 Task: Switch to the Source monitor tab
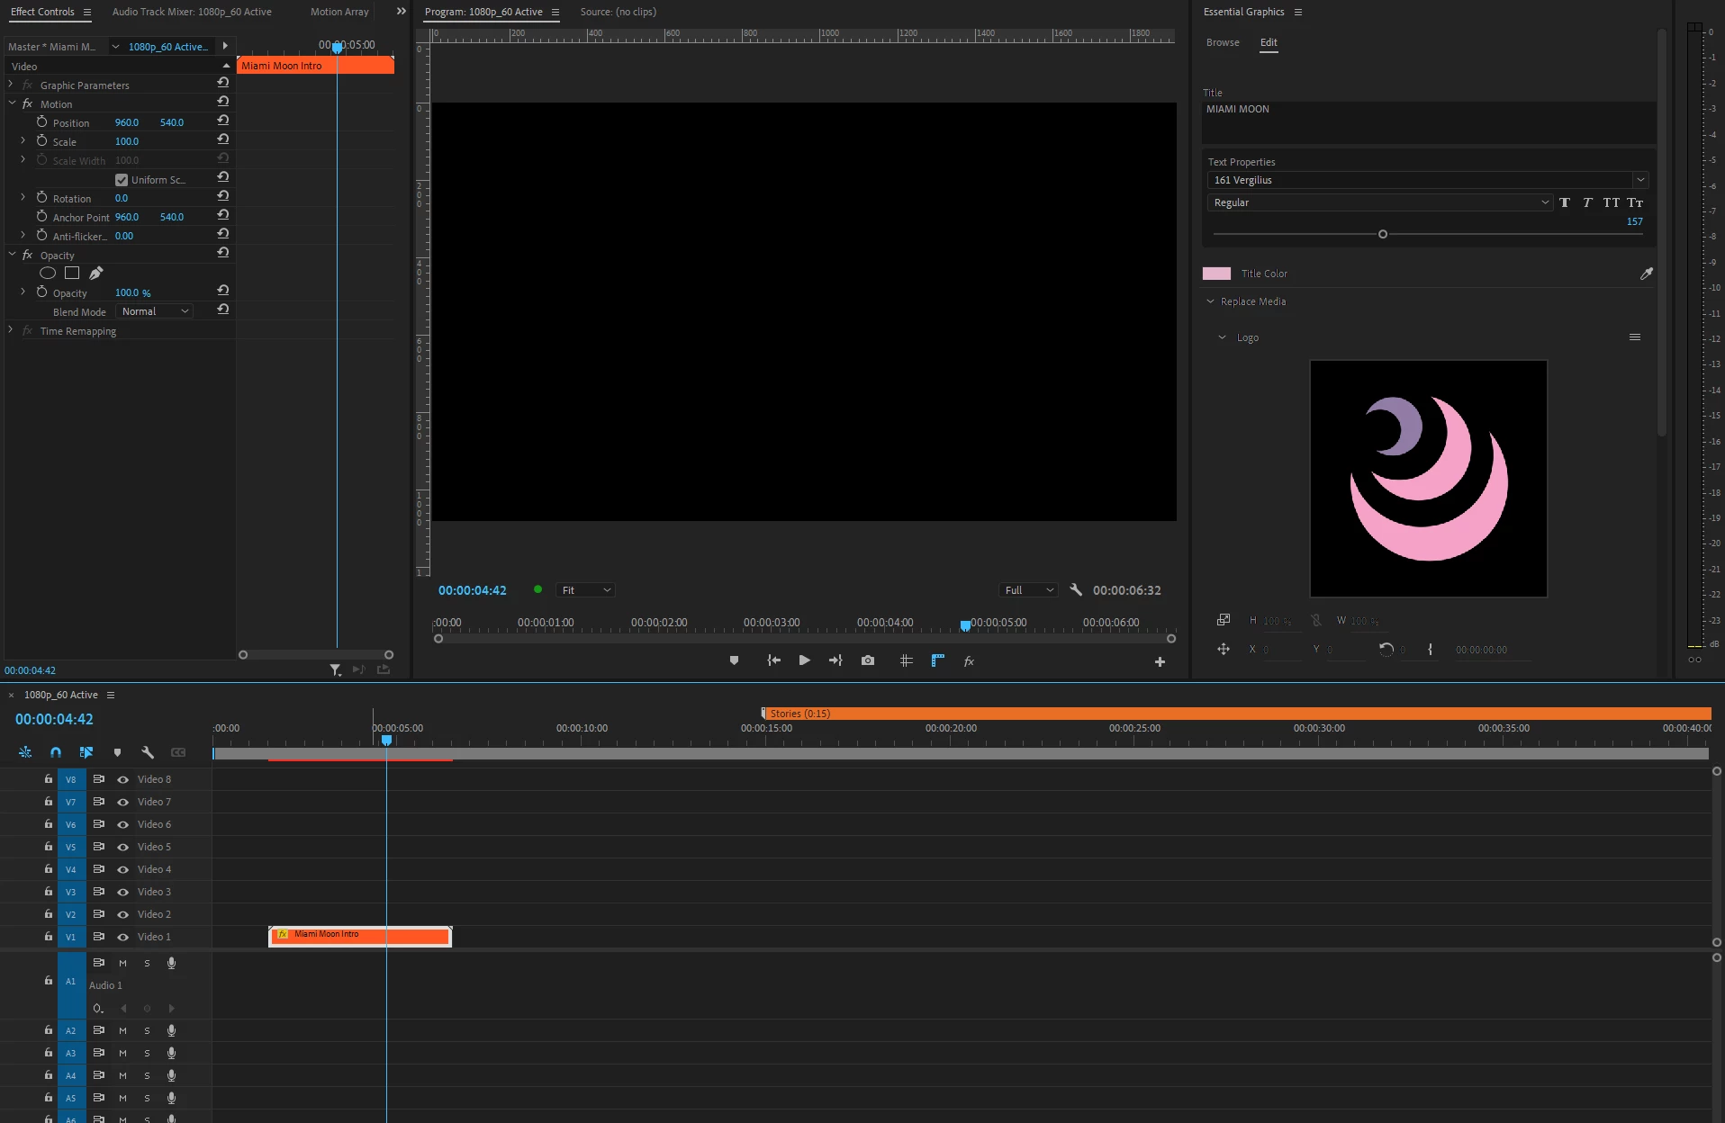coord(619,12)
